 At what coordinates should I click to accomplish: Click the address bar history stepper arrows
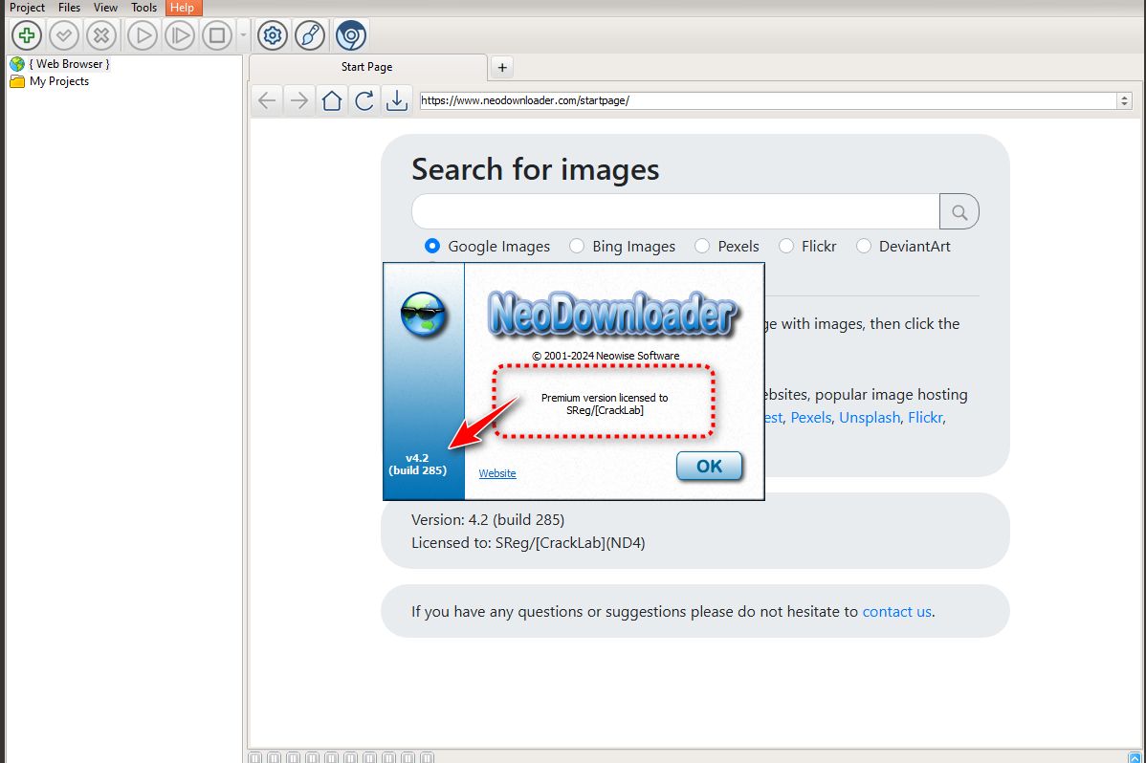pos(1125,100)
